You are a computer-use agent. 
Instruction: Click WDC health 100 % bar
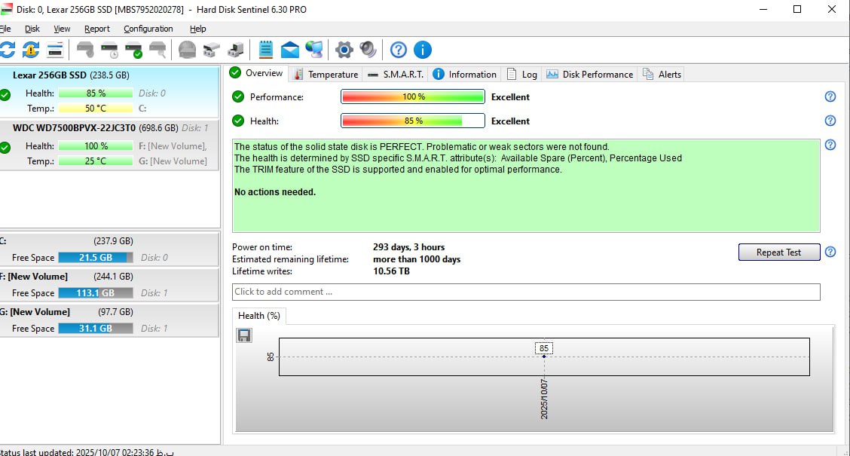(x=96, y=146)
